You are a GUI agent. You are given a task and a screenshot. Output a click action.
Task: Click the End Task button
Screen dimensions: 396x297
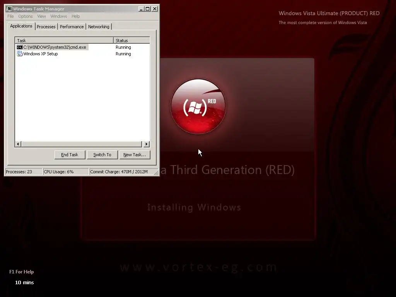pos(70,155)
